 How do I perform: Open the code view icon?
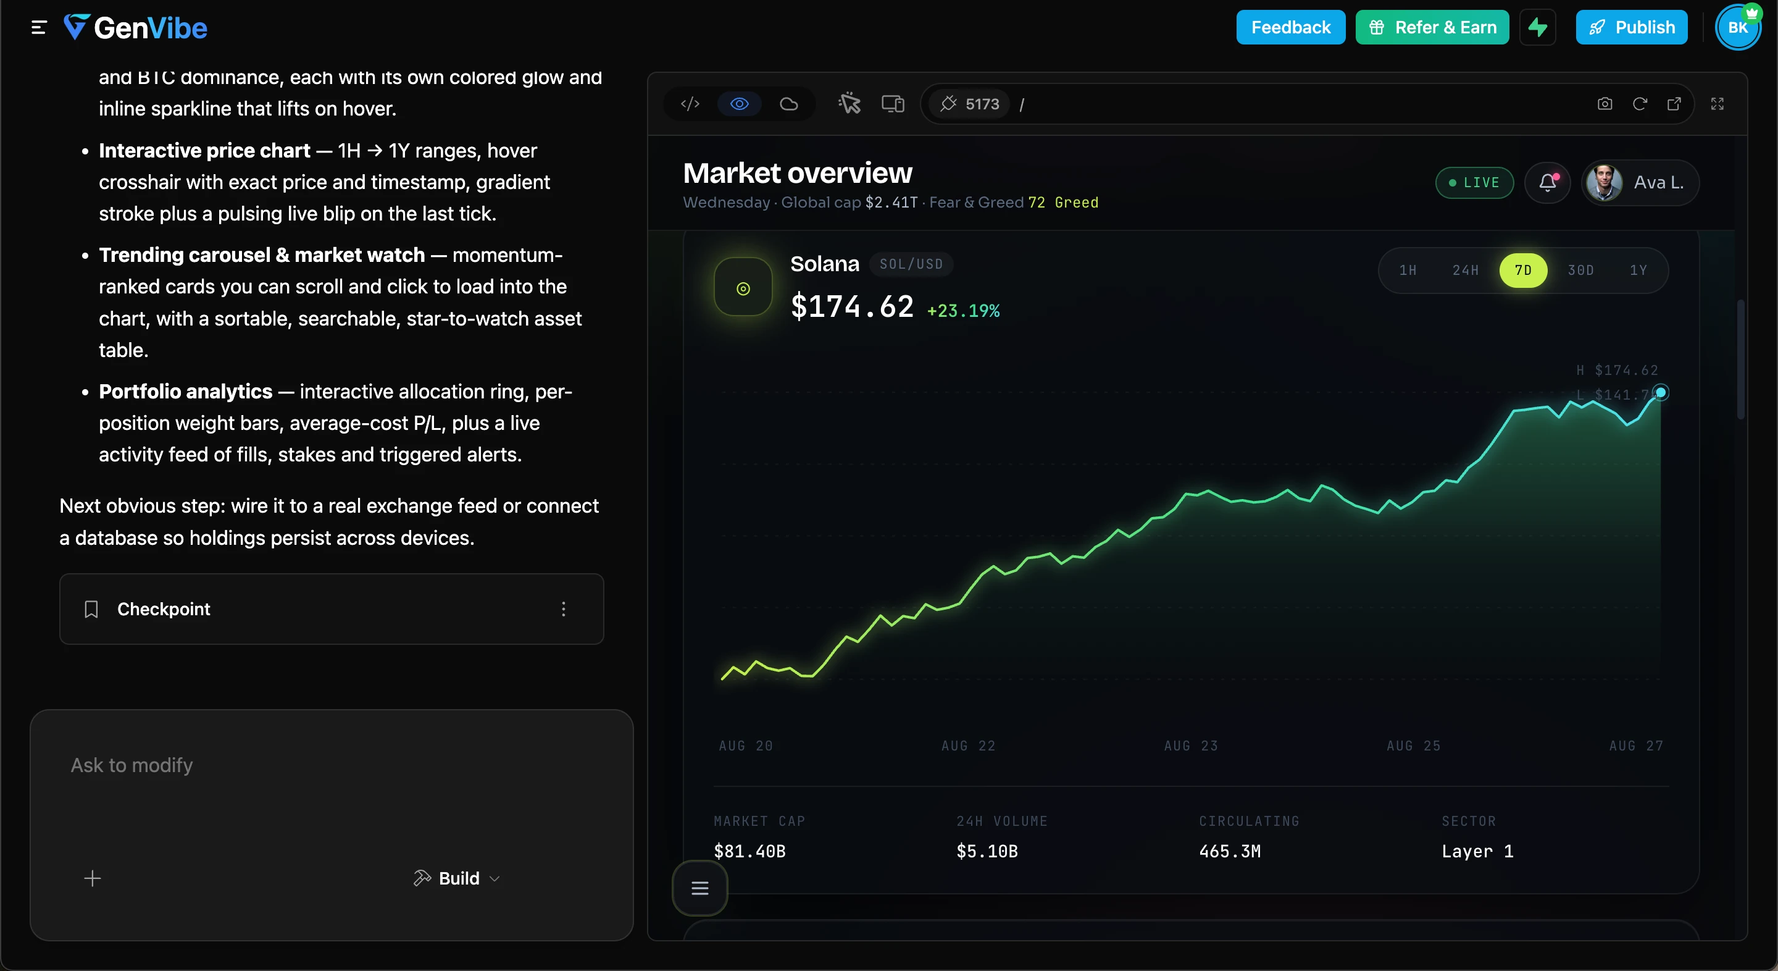pyautogui.click(x=690, y=104)
